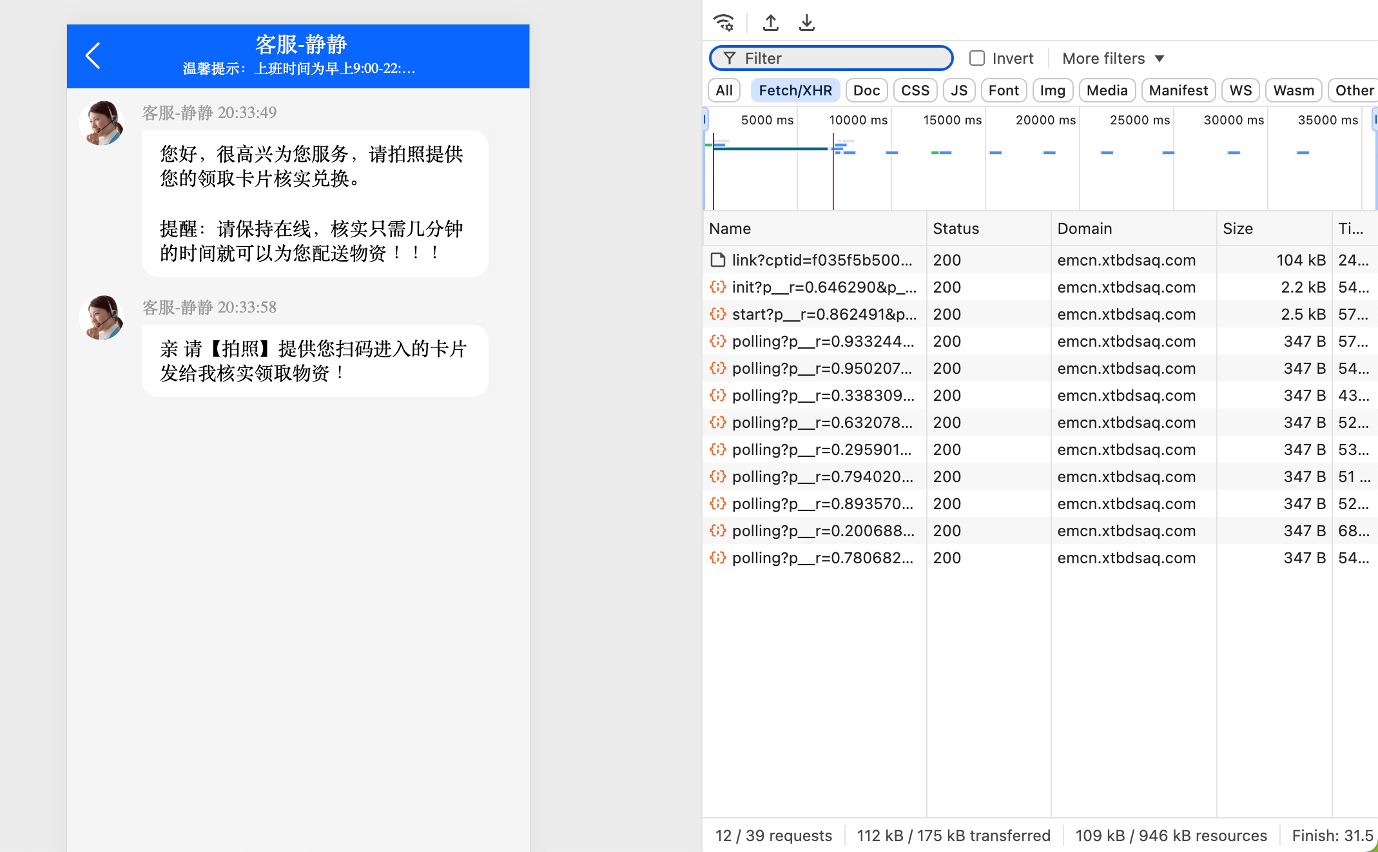Click the left timeline overview handle
This screenshot has height=852, width=1378.
[x=705, y=120]
